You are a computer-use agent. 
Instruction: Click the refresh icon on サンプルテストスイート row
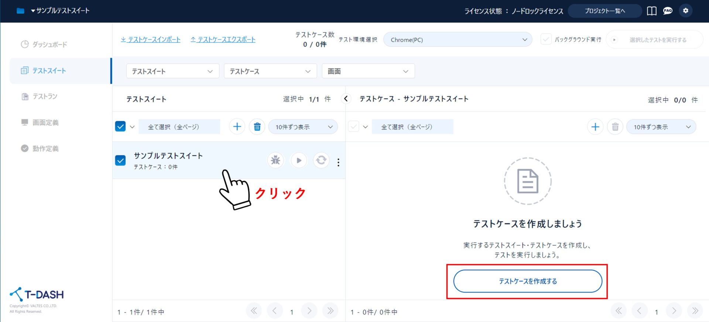321,160
